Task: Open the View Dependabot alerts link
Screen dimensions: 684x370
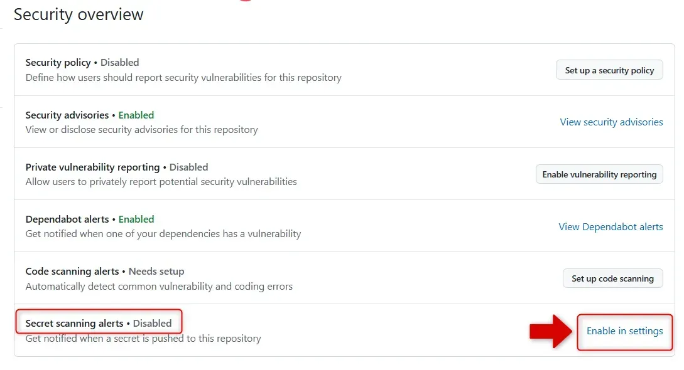Action: (x=611, y=227)
